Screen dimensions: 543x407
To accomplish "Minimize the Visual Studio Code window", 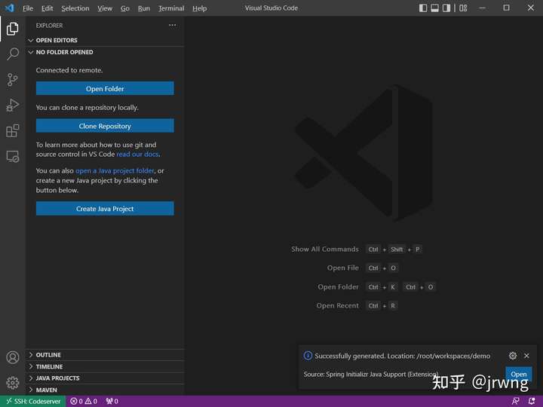I will 482,8.
